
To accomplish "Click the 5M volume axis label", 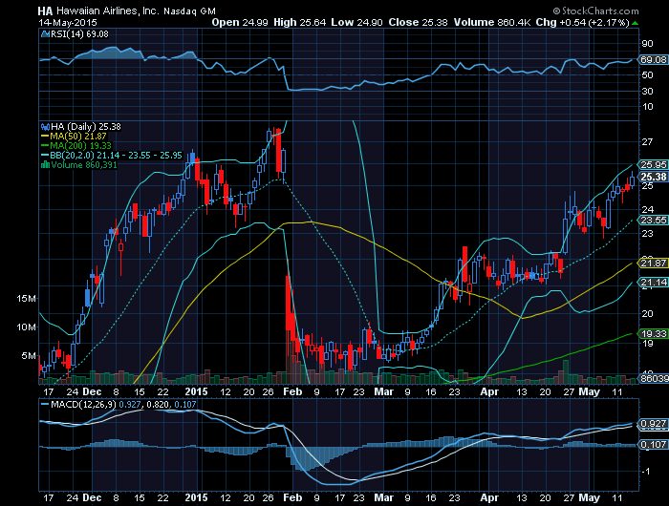I will [x=29, y=355].
